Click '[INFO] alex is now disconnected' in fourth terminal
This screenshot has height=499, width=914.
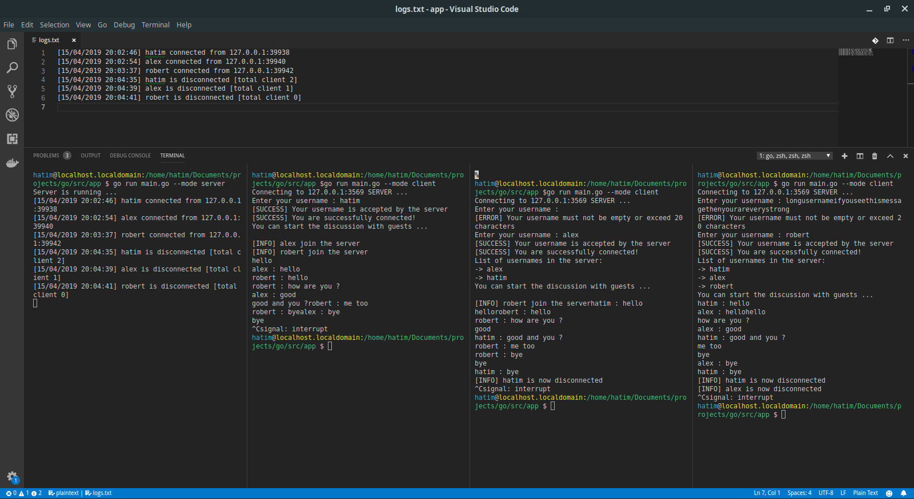coord(760,389)
